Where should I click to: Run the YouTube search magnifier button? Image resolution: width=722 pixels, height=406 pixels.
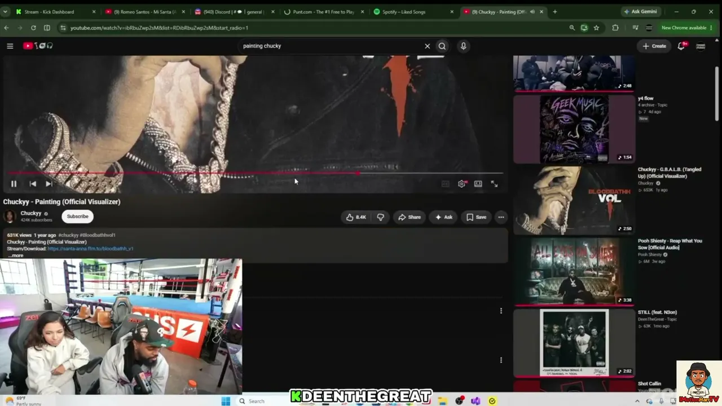(x=442, y=46)
